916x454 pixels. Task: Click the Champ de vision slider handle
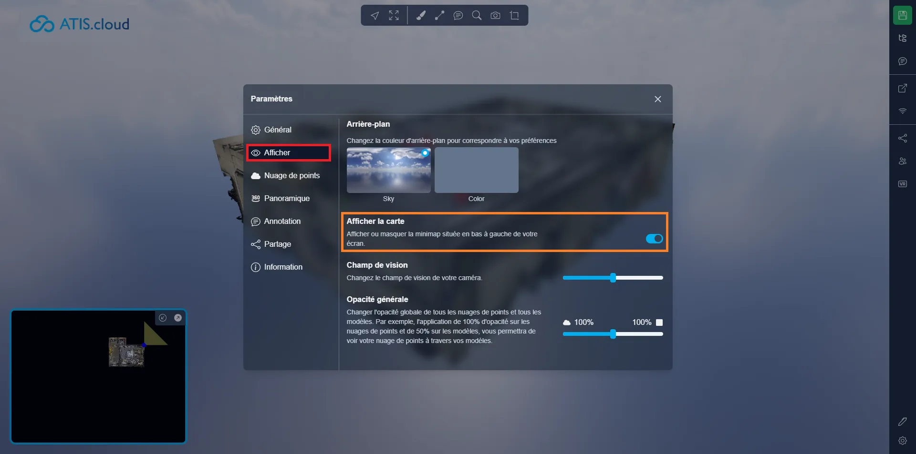[613, 278]
